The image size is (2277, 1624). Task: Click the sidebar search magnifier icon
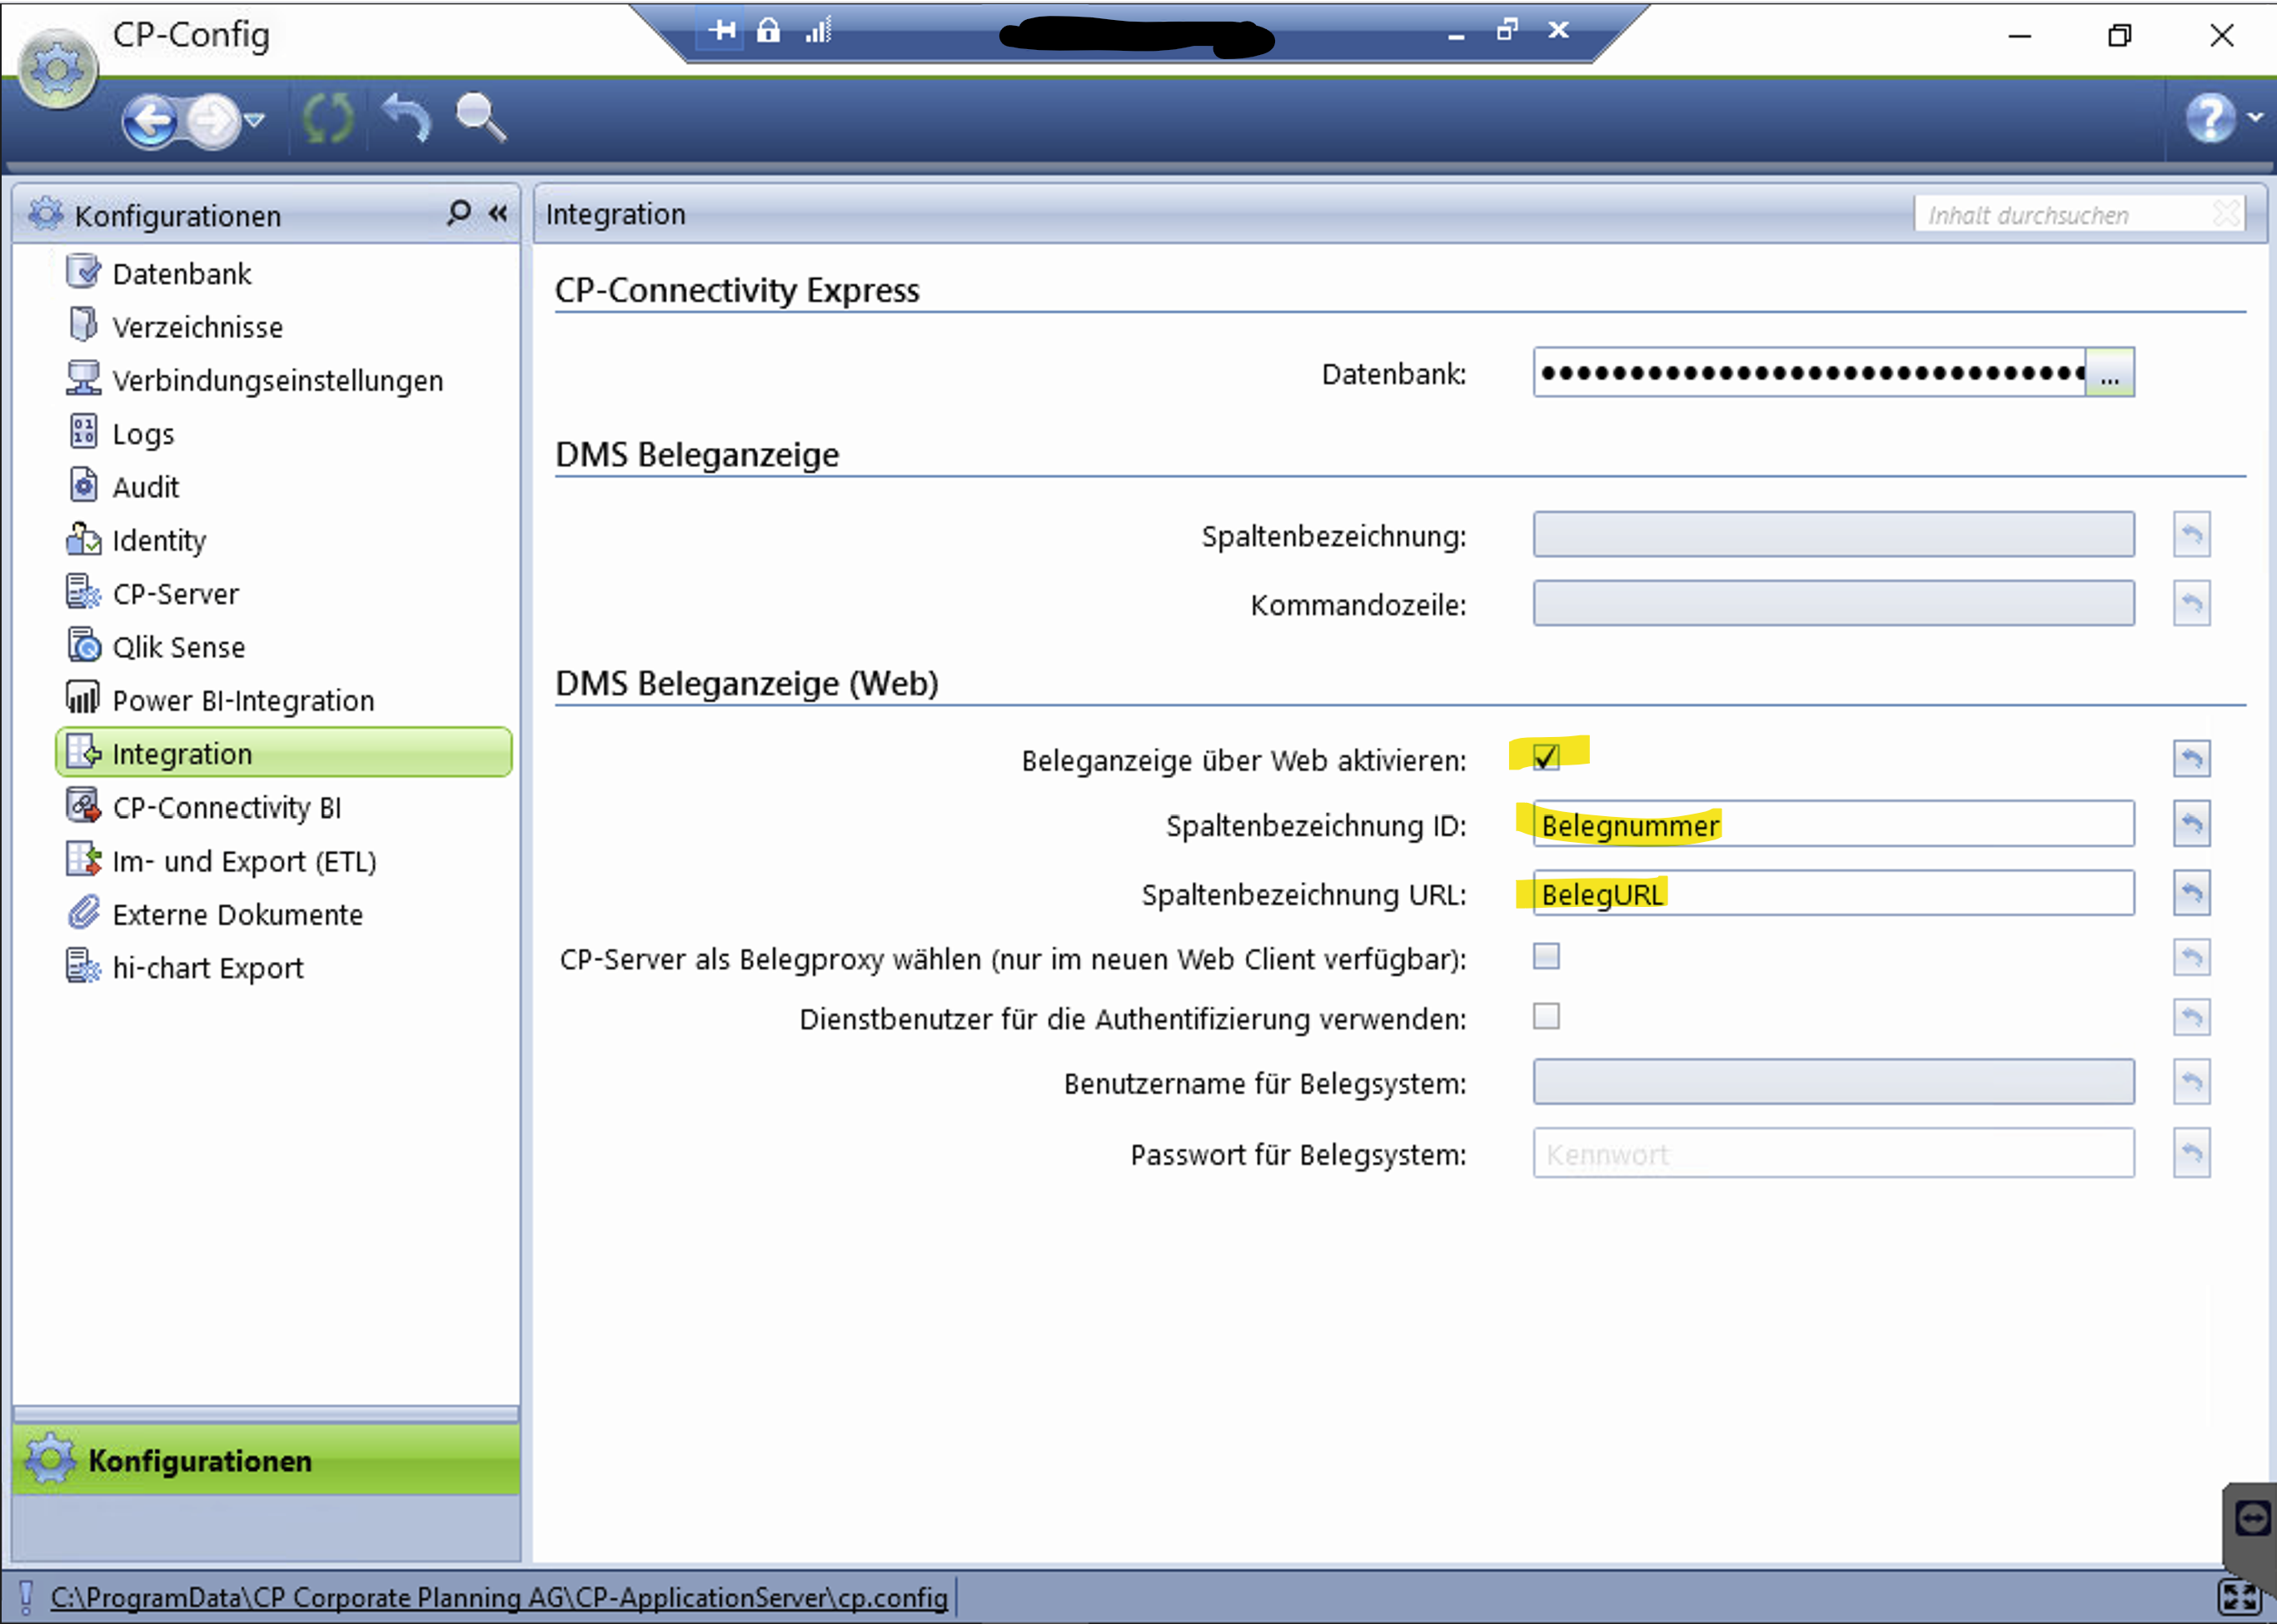tap(458, 213)
